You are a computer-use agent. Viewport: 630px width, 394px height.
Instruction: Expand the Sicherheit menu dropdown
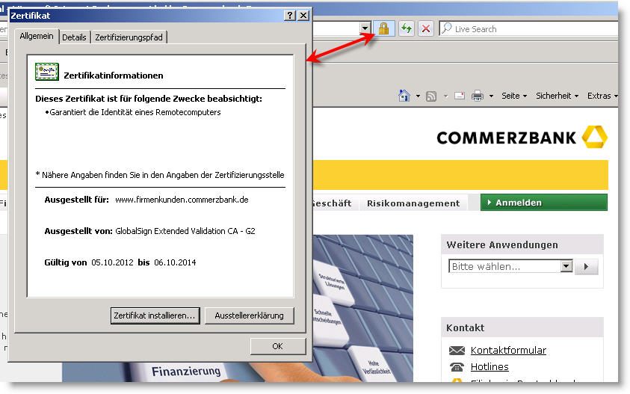tap(557, 96)
